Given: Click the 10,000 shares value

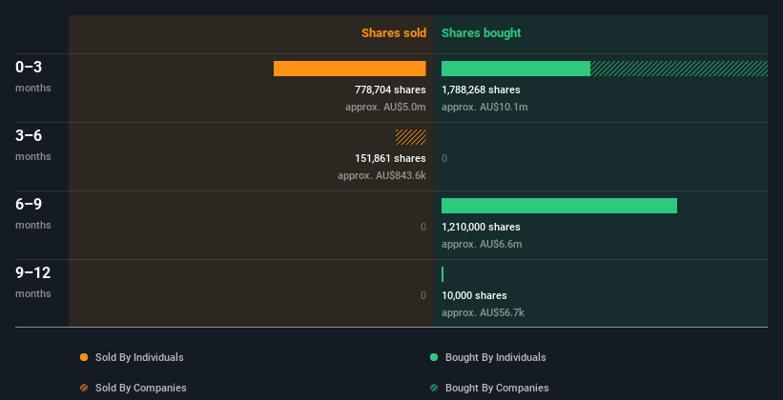Looking at the screenshot, I should 474,296.
